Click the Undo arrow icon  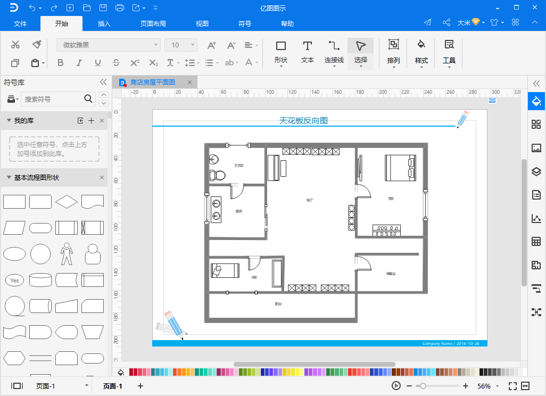[32, 7]
